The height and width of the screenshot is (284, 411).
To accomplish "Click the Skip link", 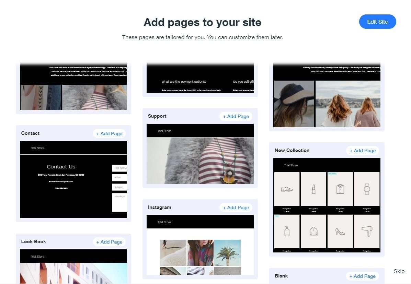I will (399, 271).
